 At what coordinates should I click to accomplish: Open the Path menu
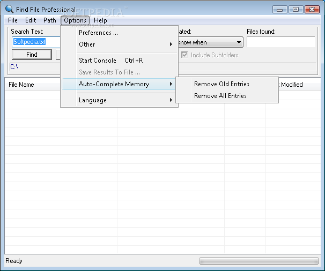(49, 20)
